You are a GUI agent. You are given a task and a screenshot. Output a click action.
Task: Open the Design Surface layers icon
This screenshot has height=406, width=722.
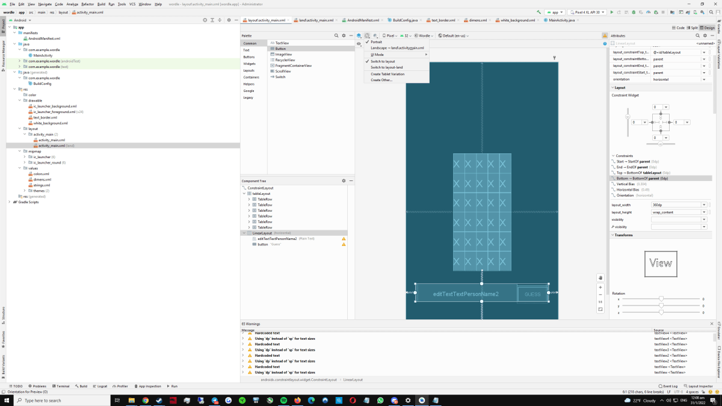pyautogui.click(x=359, y=36)
